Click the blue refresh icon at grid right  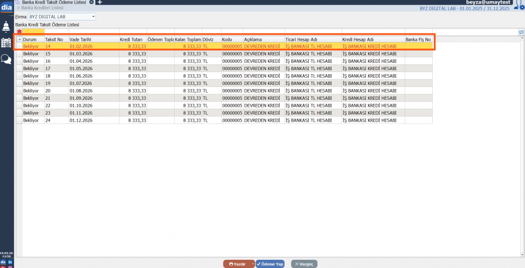tap(521, 32)
